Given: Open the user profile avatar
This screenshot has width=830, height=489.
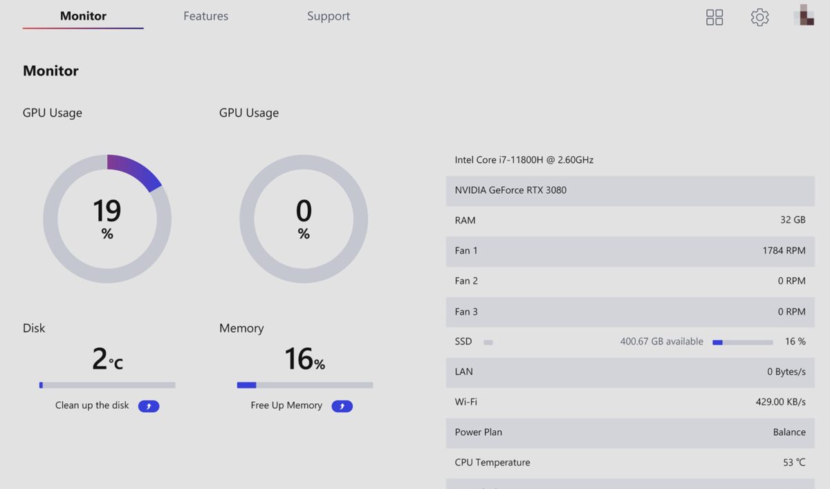Looking at the screenshot, I should 804,15.
